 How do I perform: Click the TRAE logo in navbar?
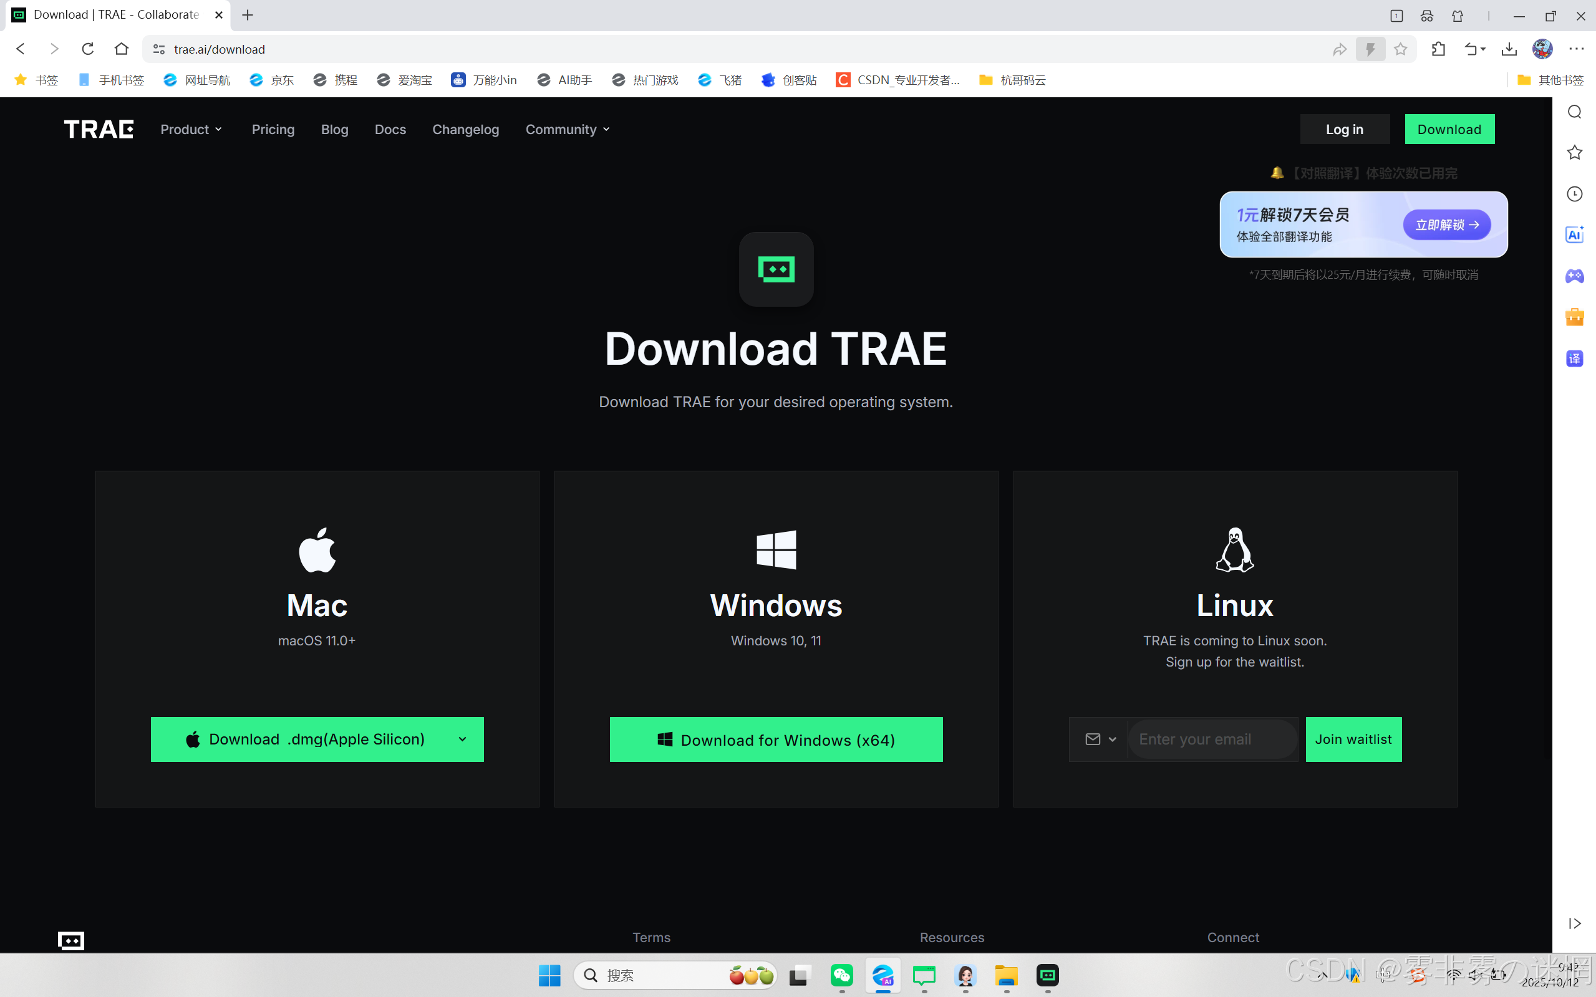coord(99,129)
